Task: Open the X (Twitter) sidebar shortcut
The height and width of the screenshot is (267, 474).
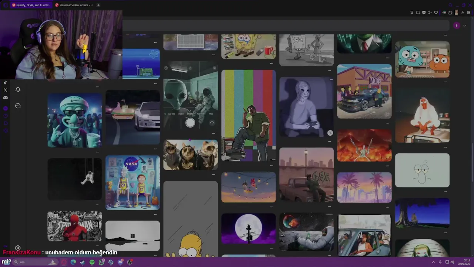Action: point(5,90)
